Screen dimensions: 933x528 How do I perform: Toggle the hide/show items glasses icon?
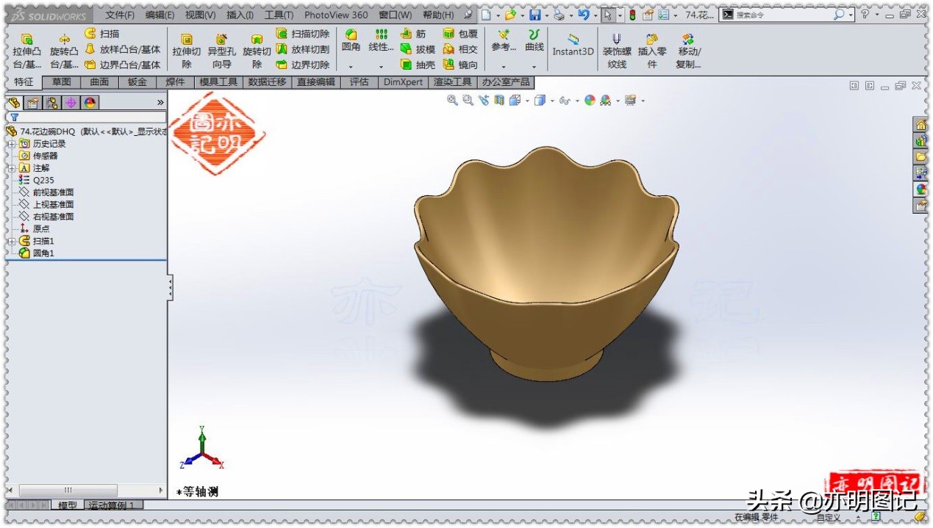pos(564,101)
